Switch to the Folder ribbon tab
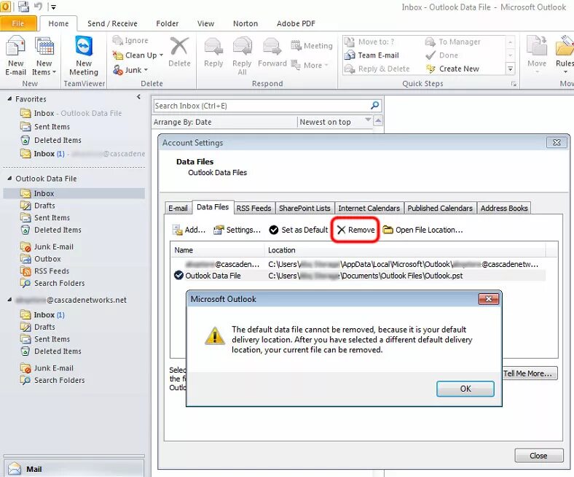The image size is (574, 477). (168, 23)
